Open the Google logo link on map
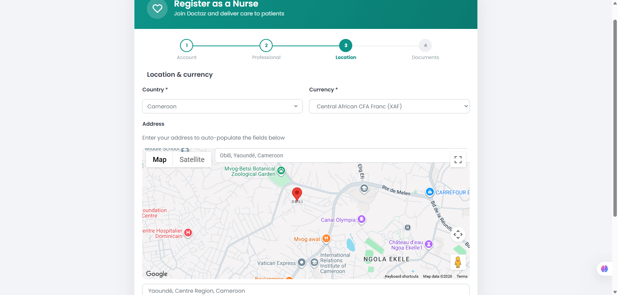This screenshot has width=618, height=295. point(157,274)
